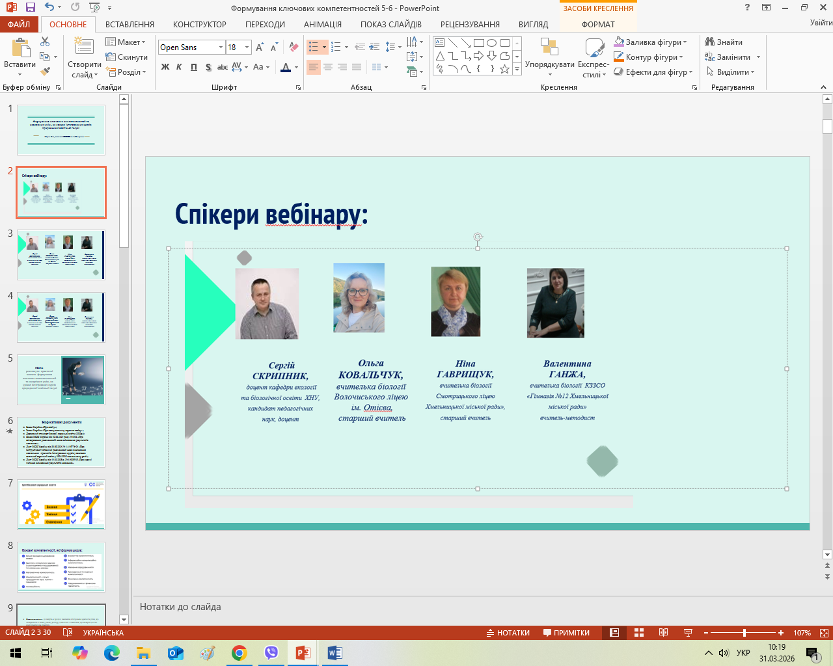Fit slide to current window icon
The image size is (833, 666).
tap(824, 633)
